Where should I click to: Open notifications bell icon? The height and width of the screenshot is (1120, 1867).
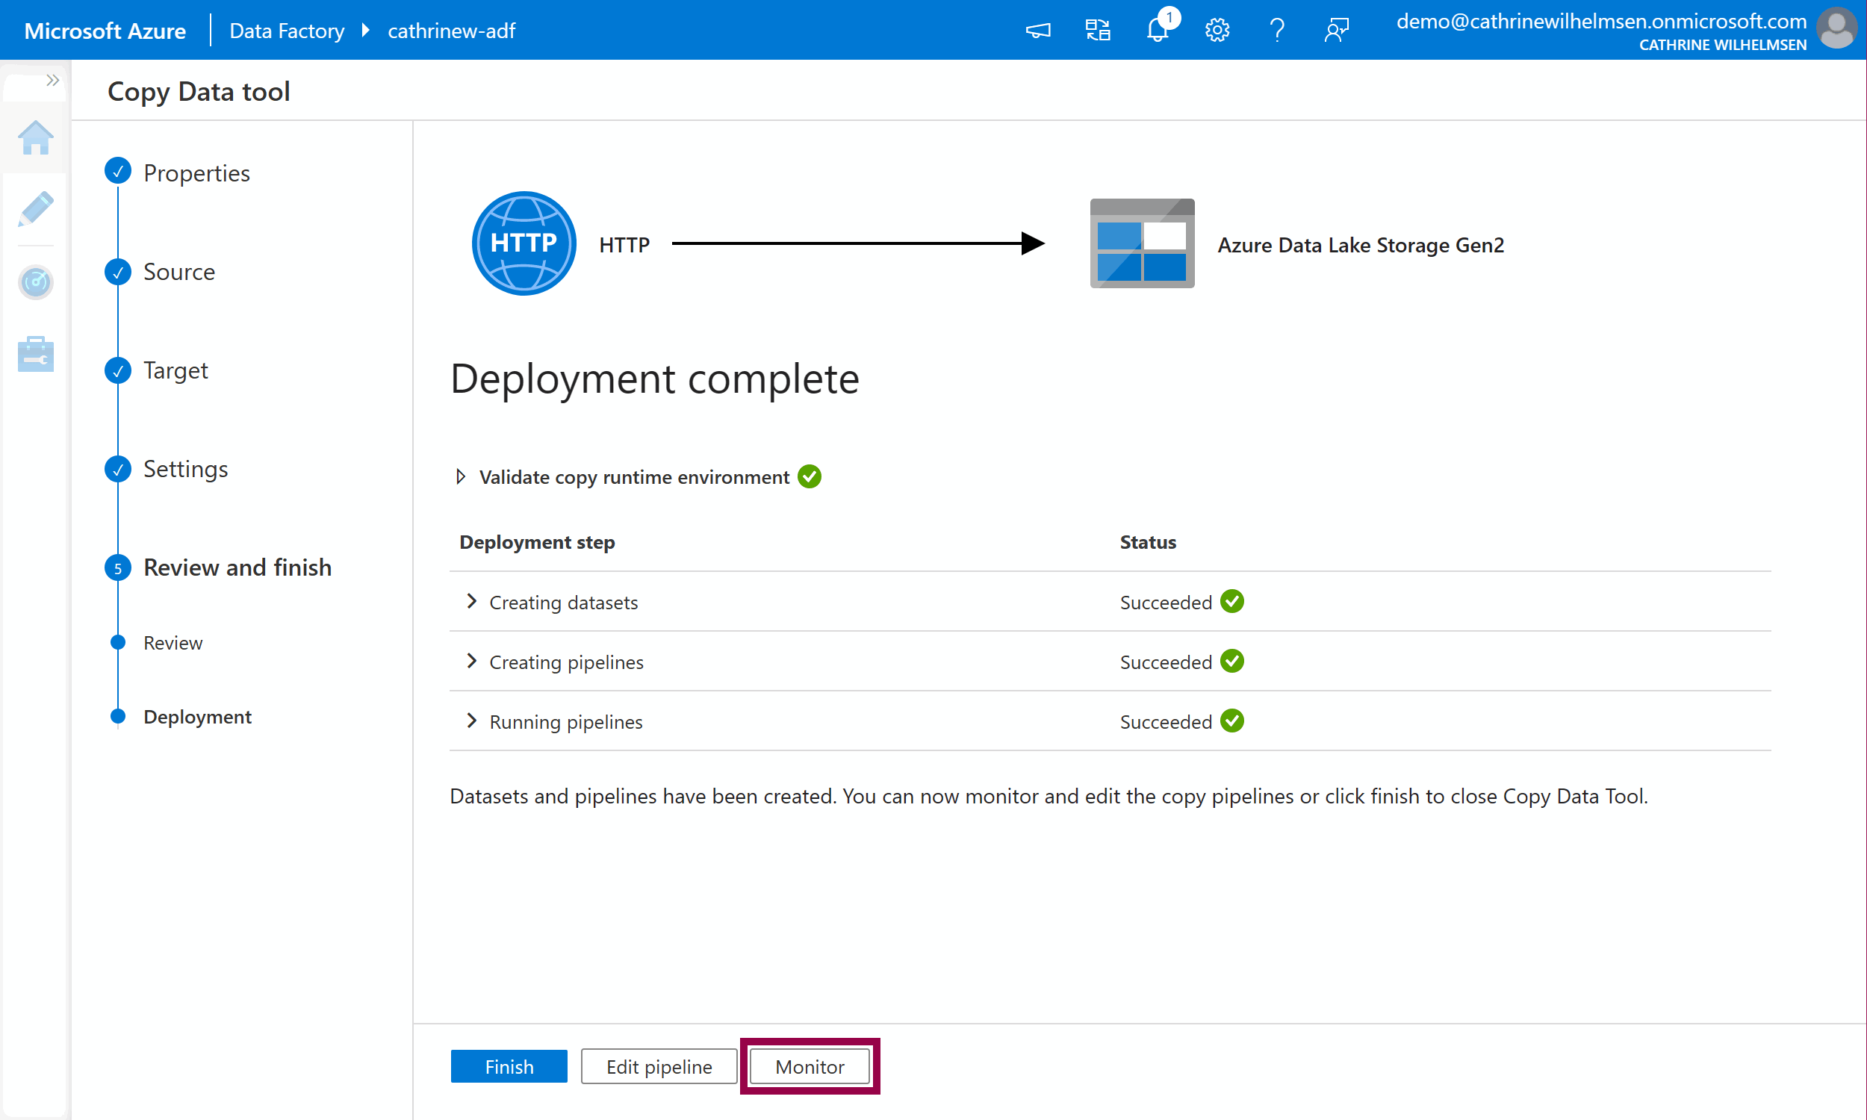click(x=1157, y=30)
